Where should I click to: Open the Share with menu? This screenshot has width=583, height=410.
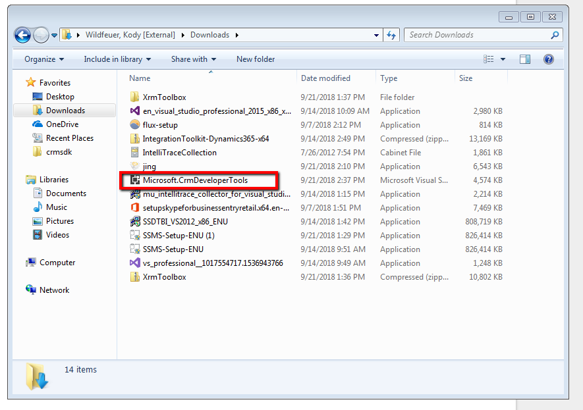coord(193,59)
